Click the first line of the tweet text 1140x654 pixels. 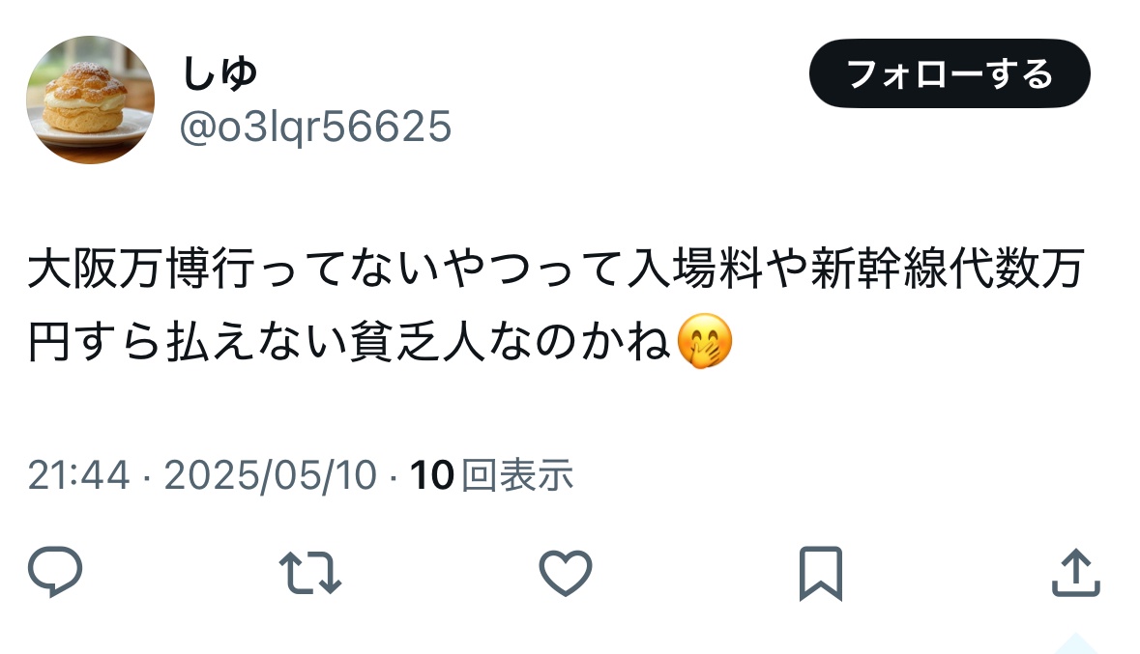[x=557, y=269]
